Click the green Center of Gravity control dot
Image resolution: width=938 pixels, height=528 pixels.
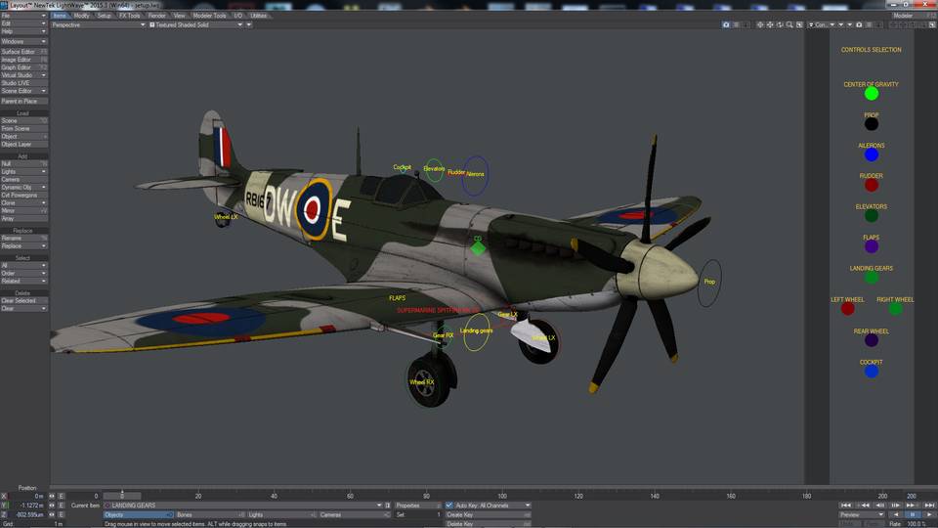coord(872,94)
